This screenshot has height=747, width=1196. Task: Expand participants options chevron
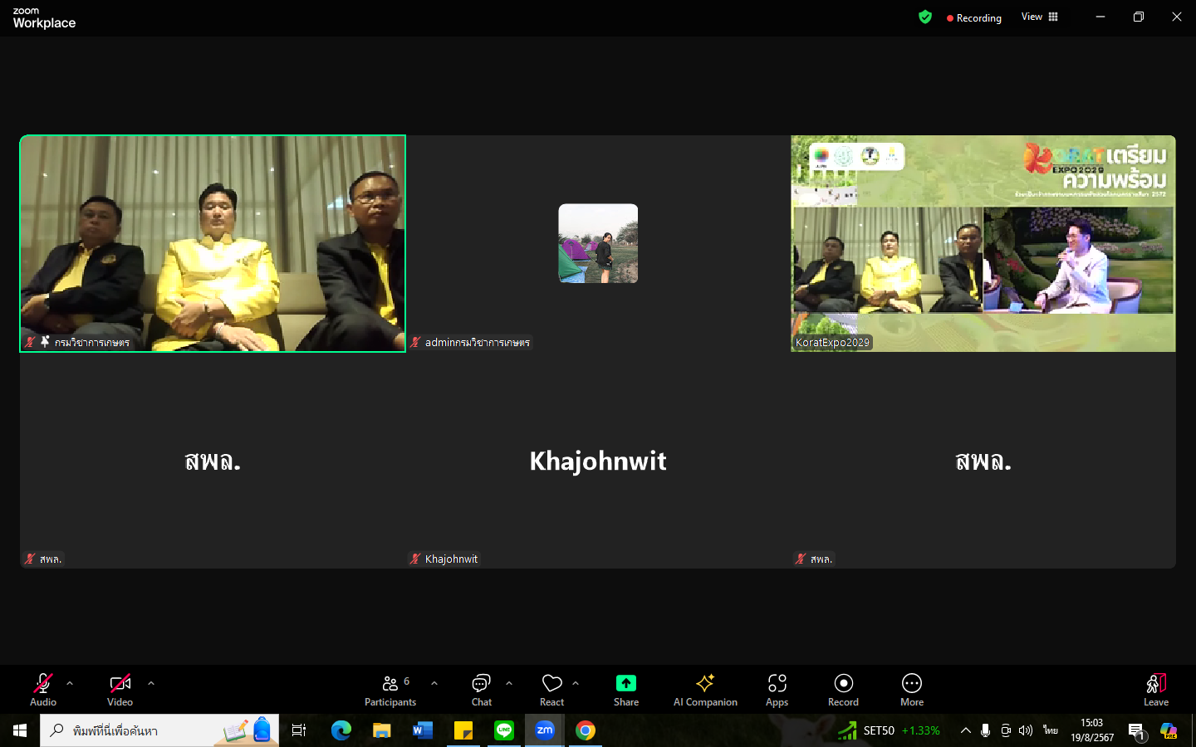pyautogui.click(x=434, y=683)
